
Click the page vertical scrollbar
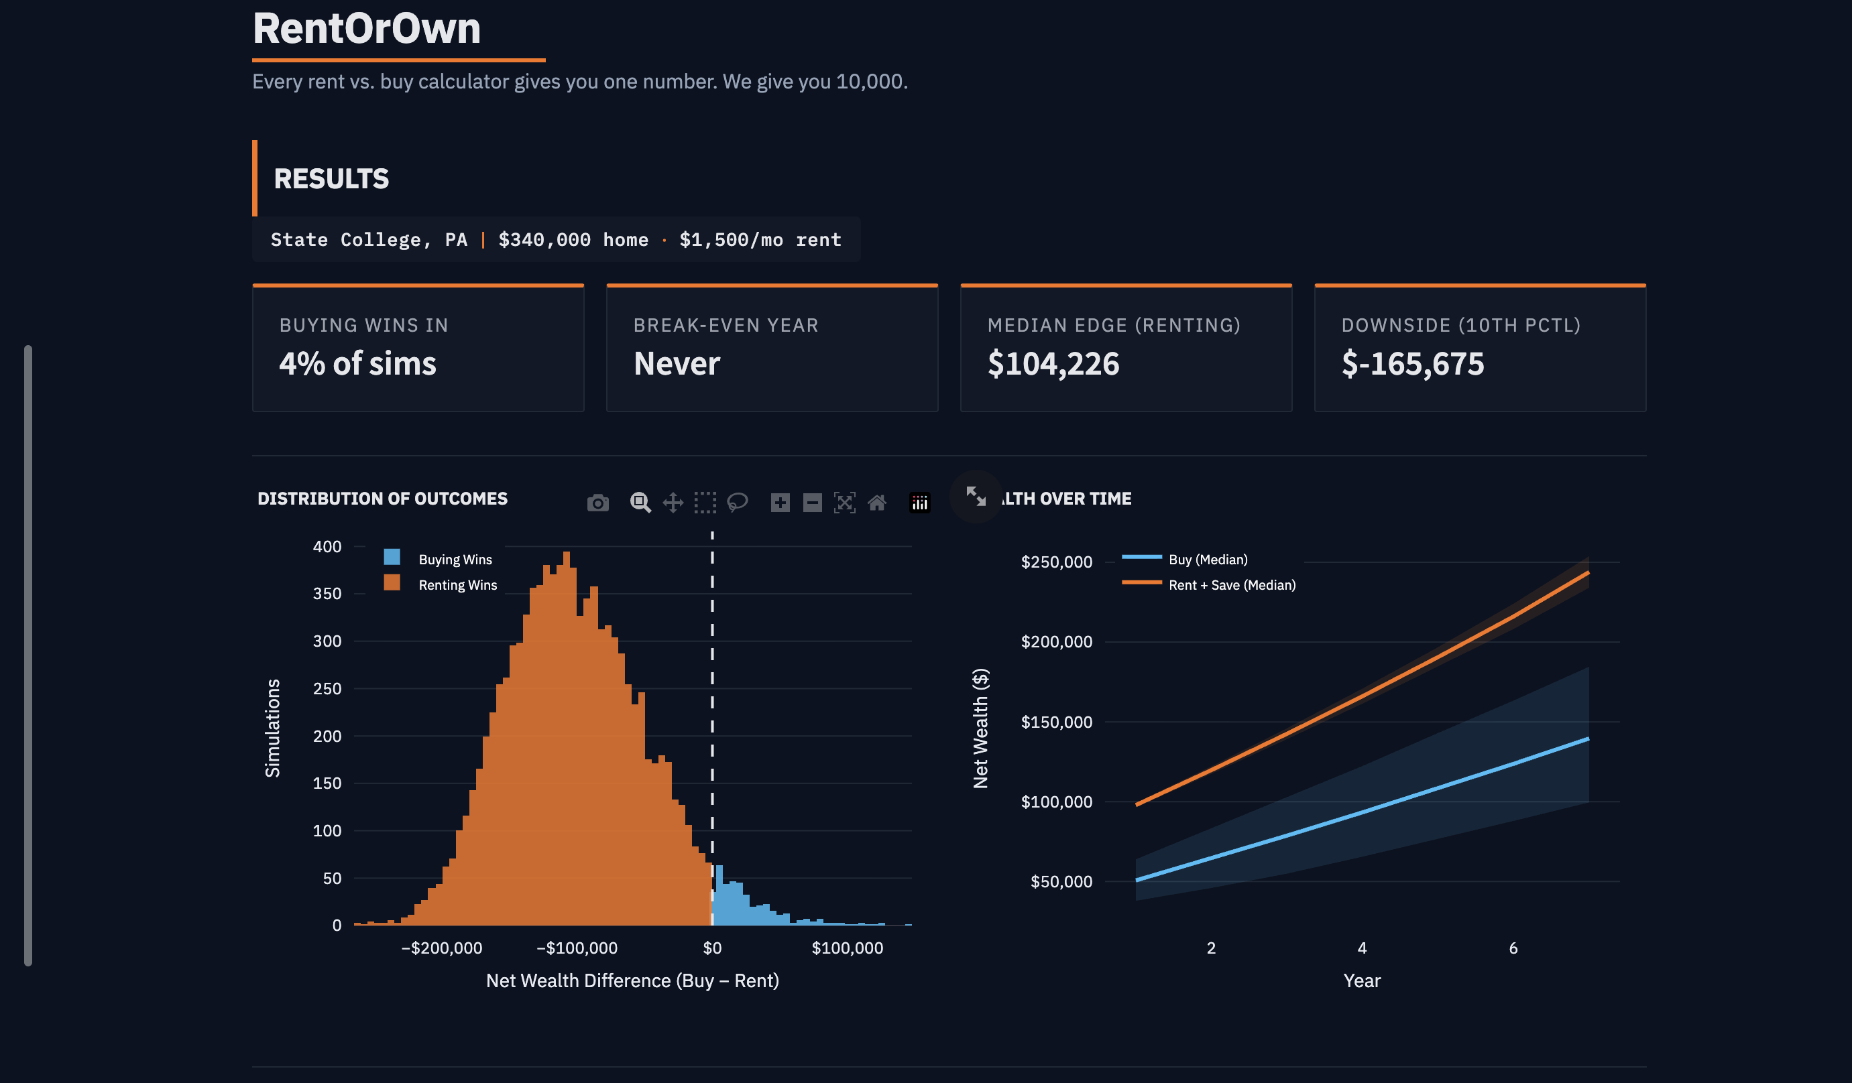(28, 654)
